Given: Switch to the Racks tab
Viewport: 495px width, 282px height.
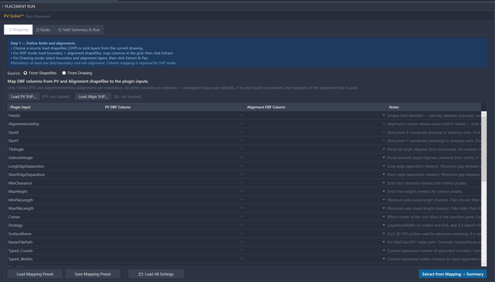Looking at the screenshot, I should coord(43,30).
